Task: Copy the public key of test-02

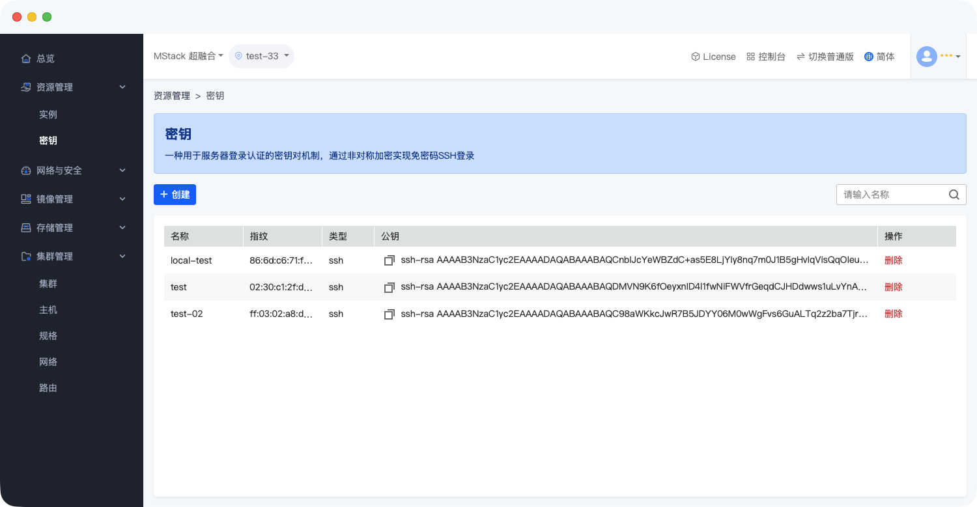Action: point(389,314)
